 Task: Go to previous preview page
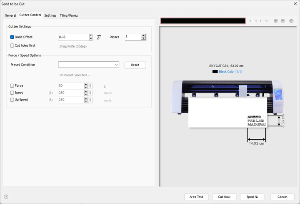(256, 21)
